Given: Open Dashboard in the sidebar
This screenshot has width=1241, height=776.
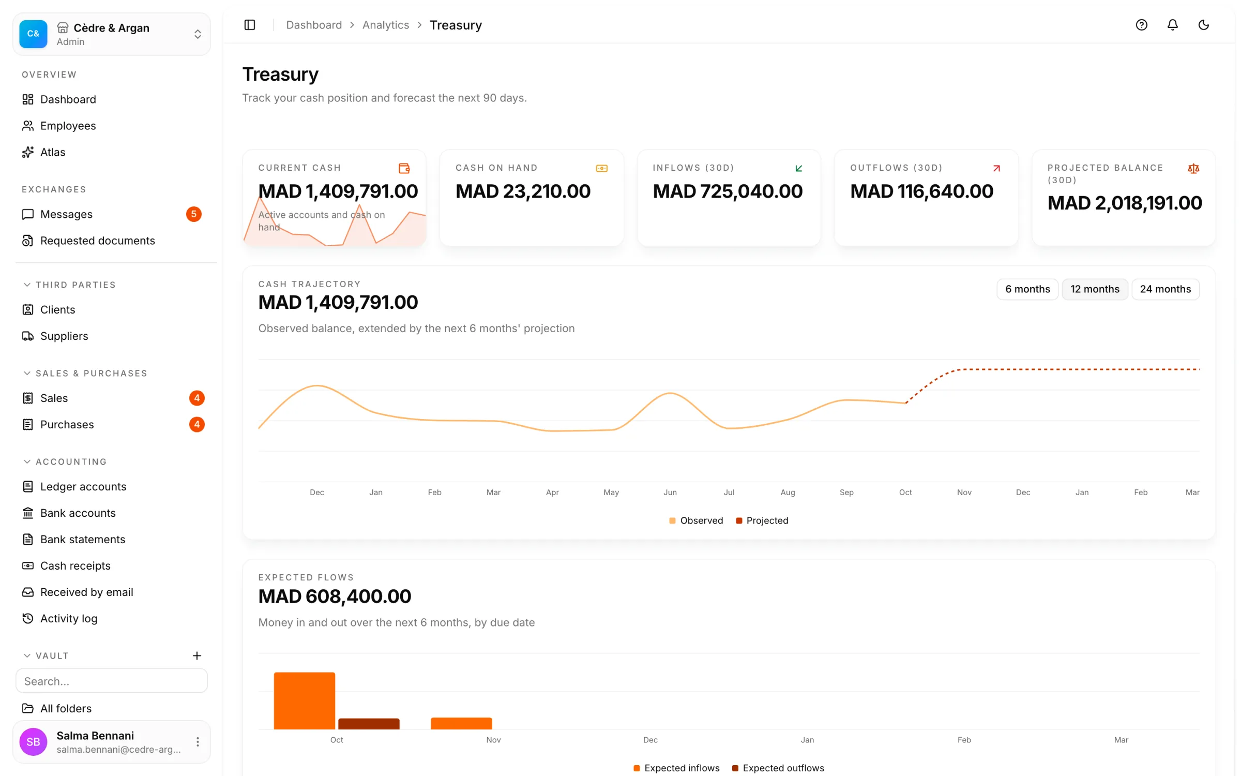Looking at the screenshot, I should click(x=112, y=99).
